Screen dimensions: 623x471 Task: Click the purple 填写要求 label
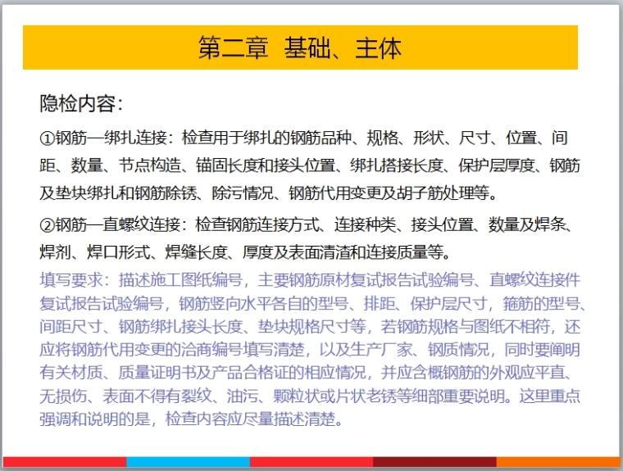[75, 279]
